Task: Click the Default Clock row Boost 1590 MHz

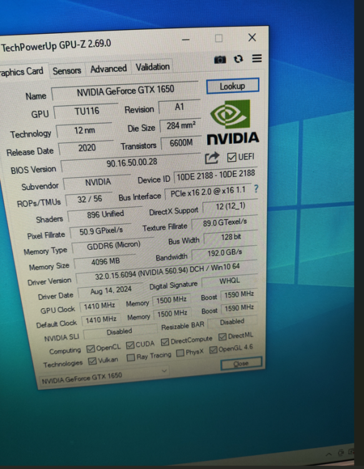Action: tap(239, 308)
